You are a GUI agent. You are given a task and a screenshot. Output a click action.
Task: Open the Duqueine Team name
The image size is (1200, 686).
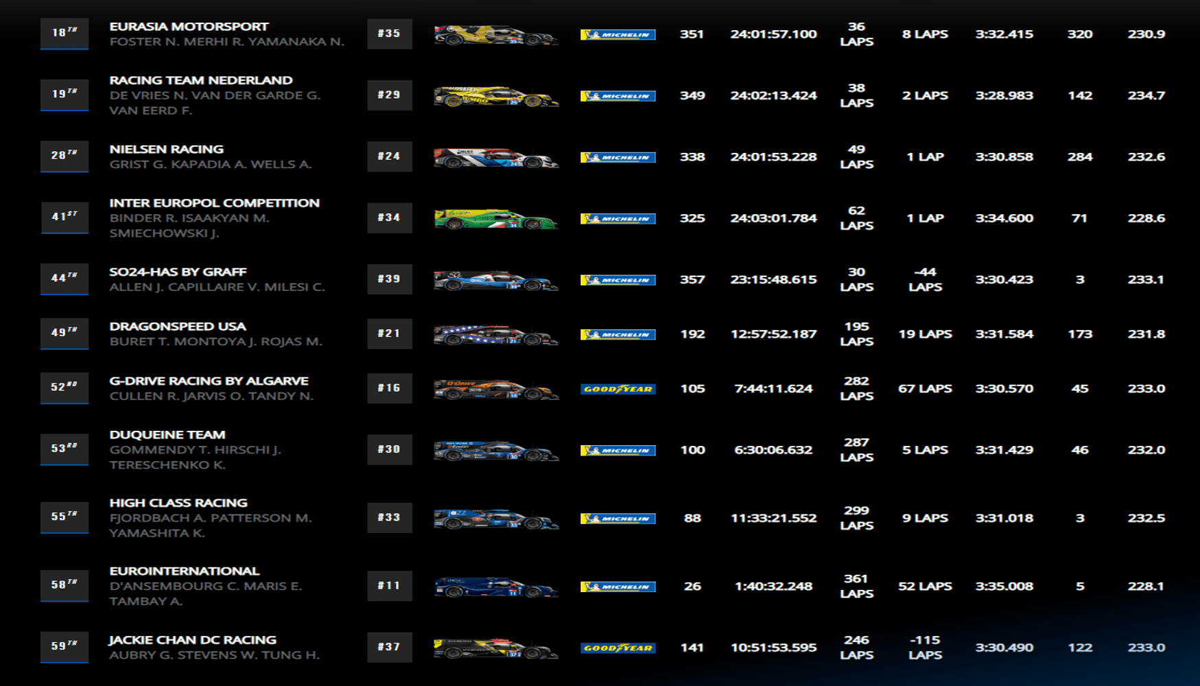(x=167, y=435)
